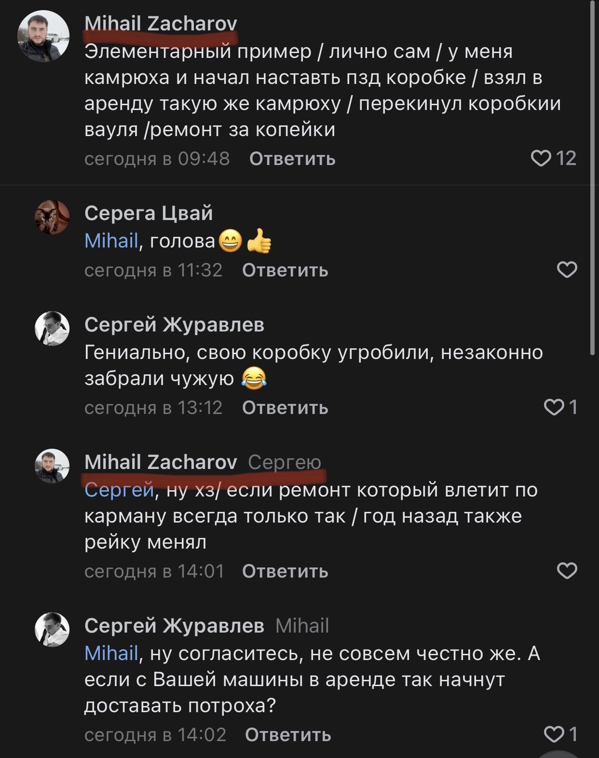The height and width of the screenshot is (758, 599).
Task: Open Сергей Журавлев's avatar at 13:12 comment
Action: 52,328
